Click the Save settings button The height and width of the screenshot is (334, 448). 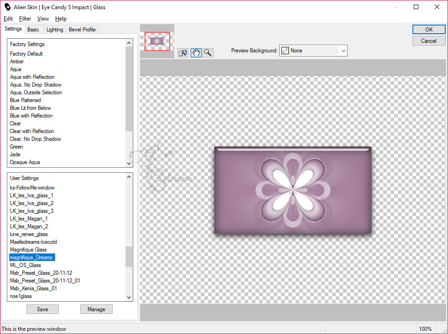(42, 309)
